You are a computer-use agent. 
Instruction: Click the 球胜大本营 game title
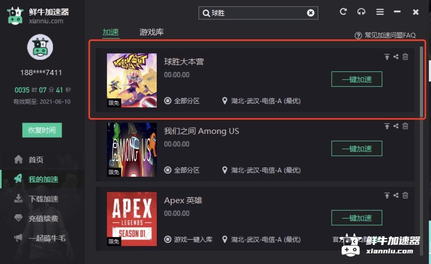(184, 61)
